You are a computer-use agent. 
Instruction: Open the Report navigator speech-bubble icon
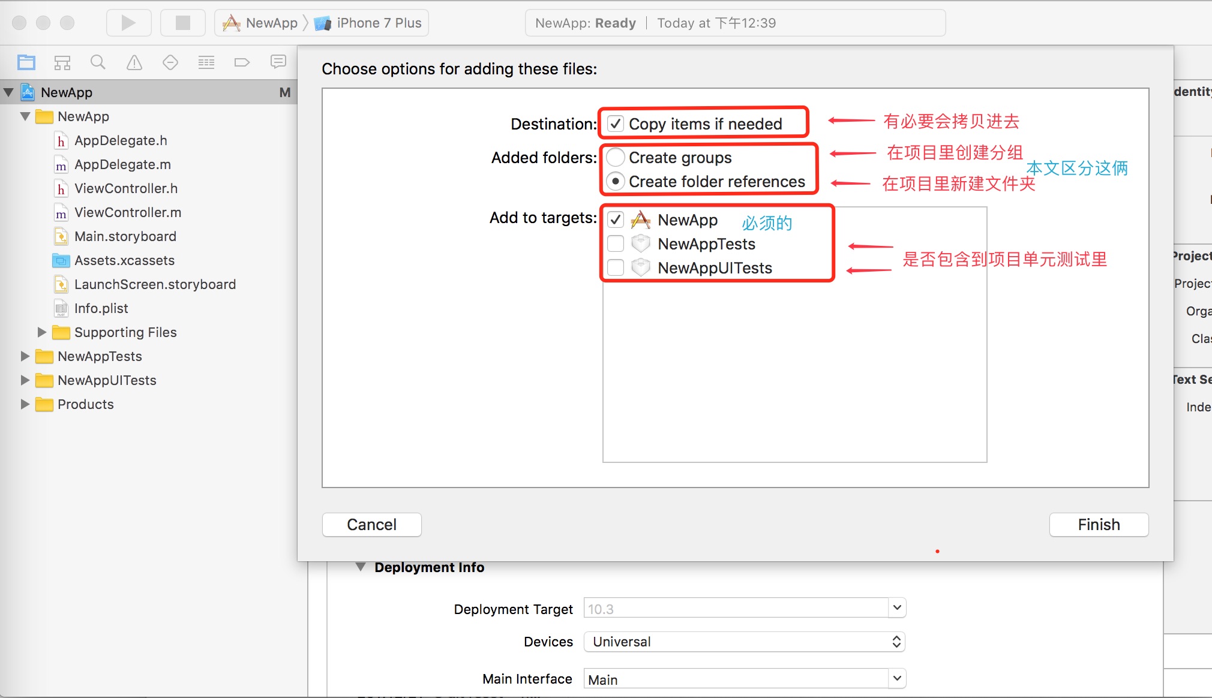(278, 62)
